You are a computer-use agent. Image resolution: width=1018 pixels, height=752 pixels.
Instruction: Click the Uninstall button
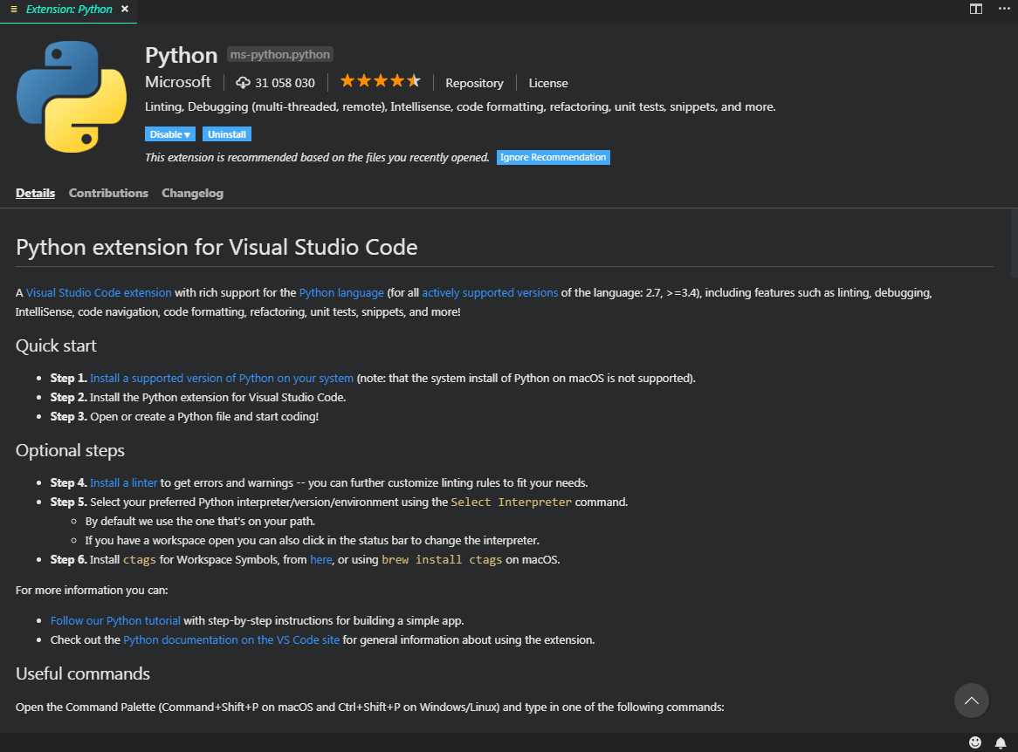point(226,133)
